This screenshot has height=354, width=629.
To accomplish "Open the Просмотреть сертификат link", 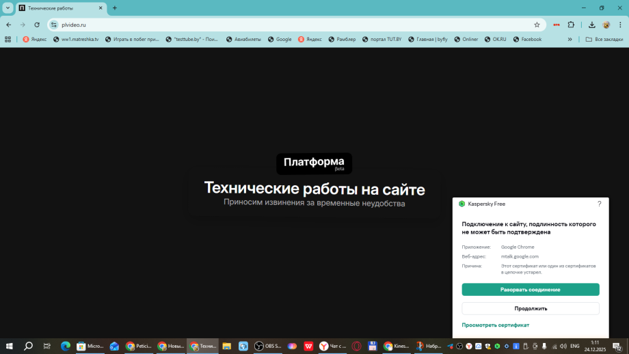I will point(495,325).
